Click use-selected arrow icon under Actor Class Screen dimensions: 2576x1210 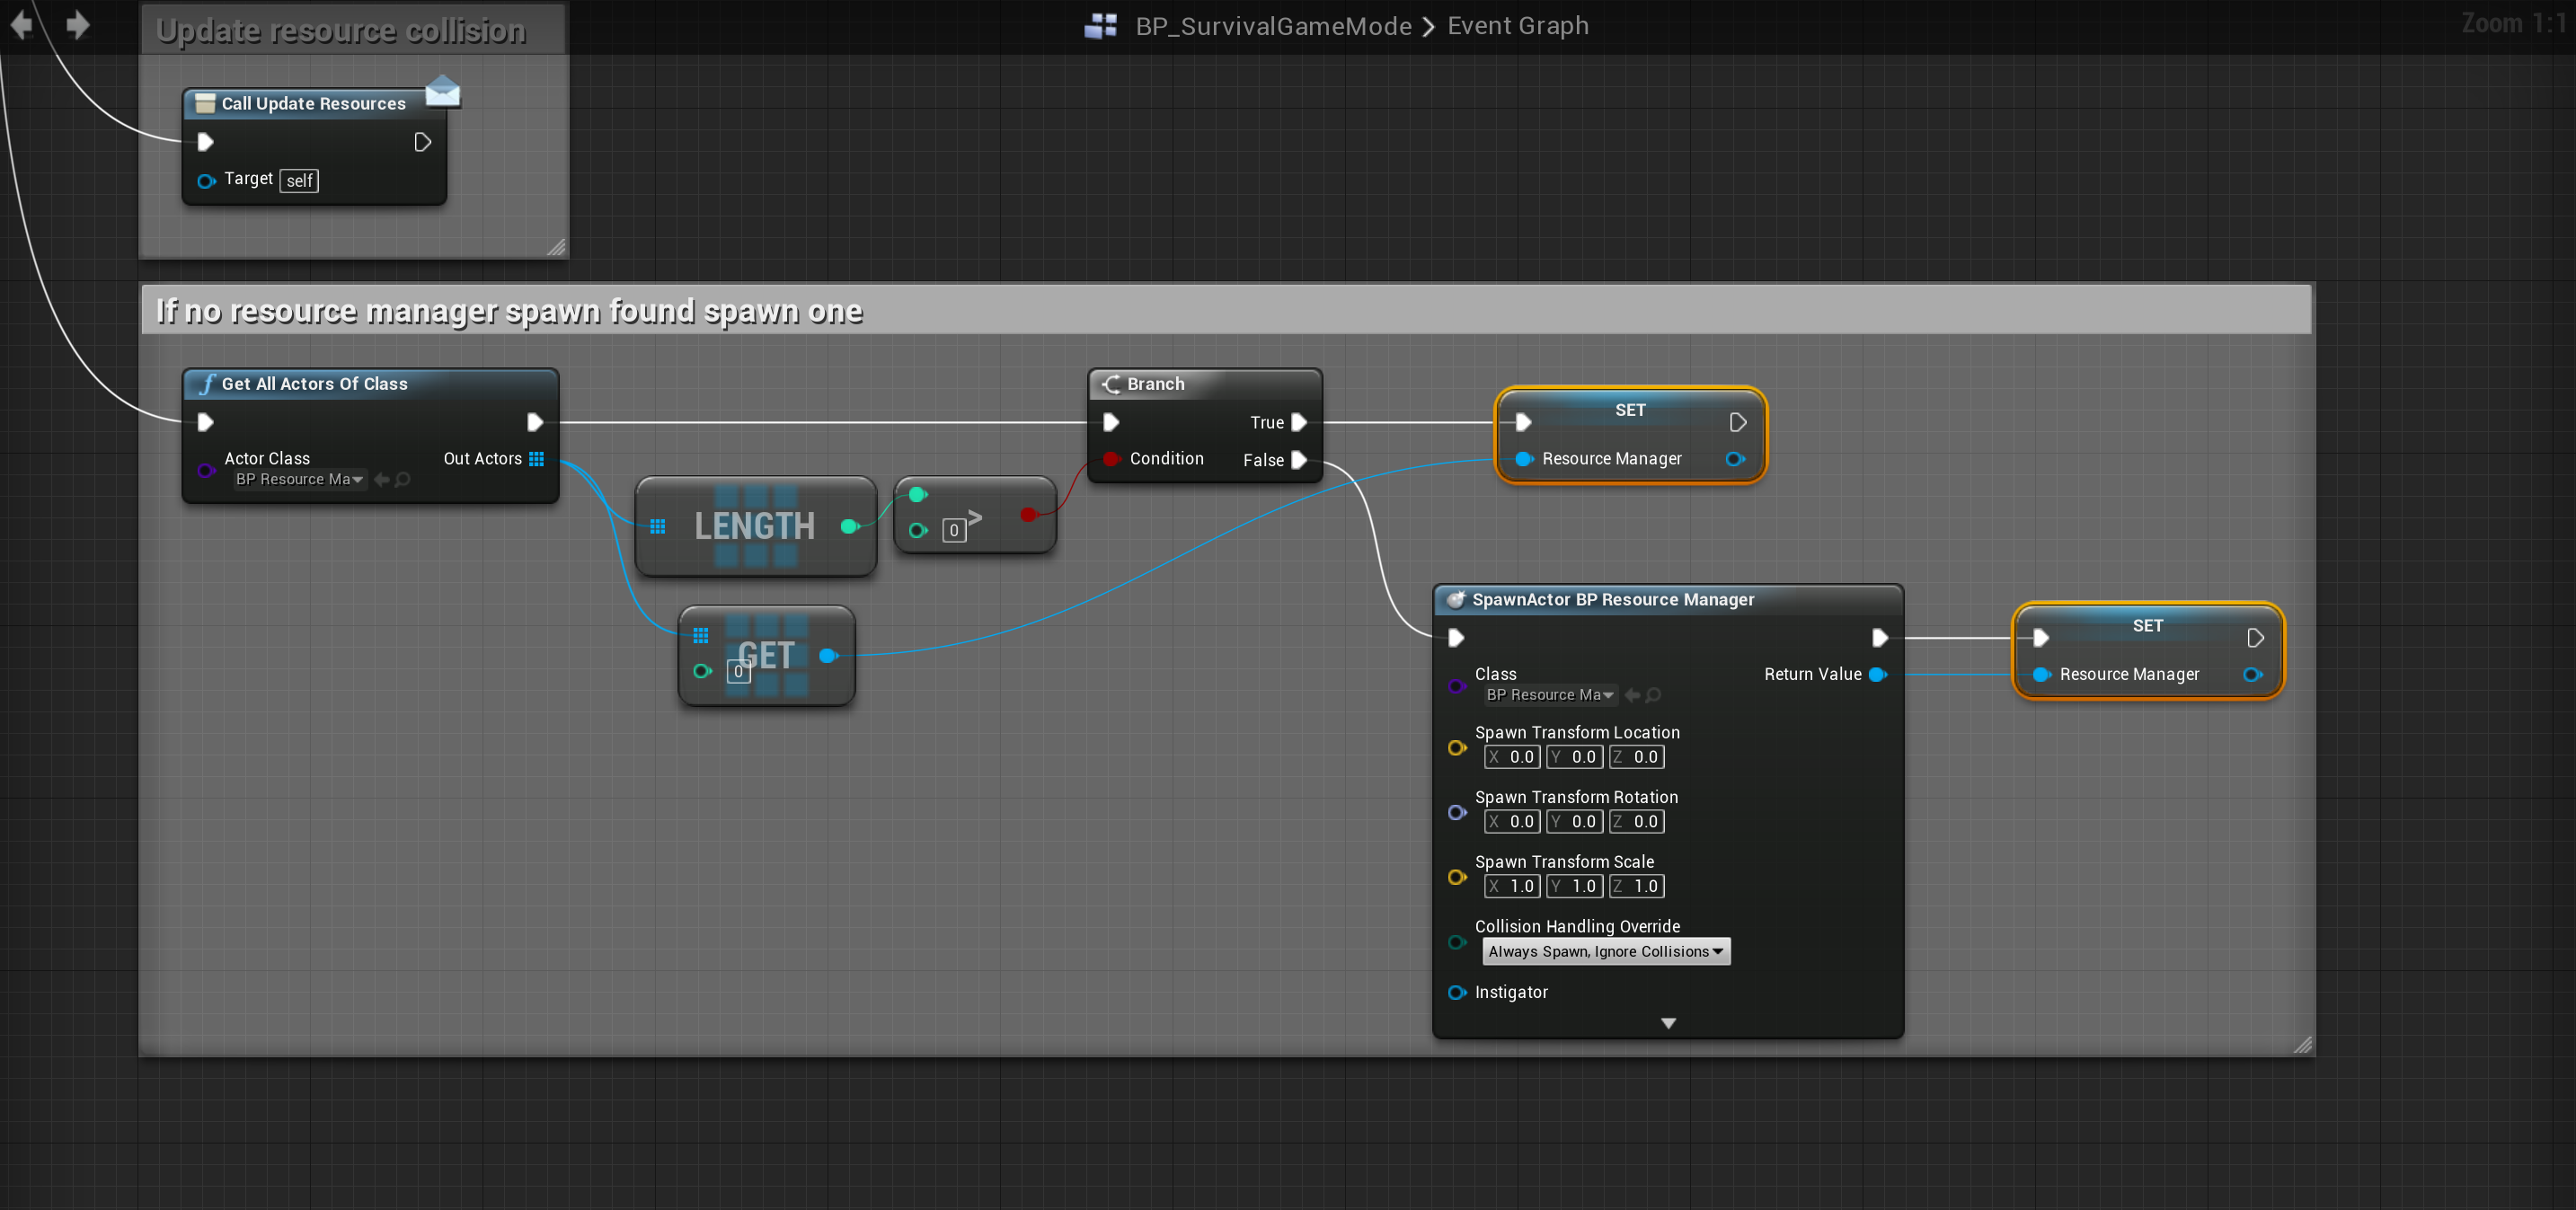pos(381,480)
